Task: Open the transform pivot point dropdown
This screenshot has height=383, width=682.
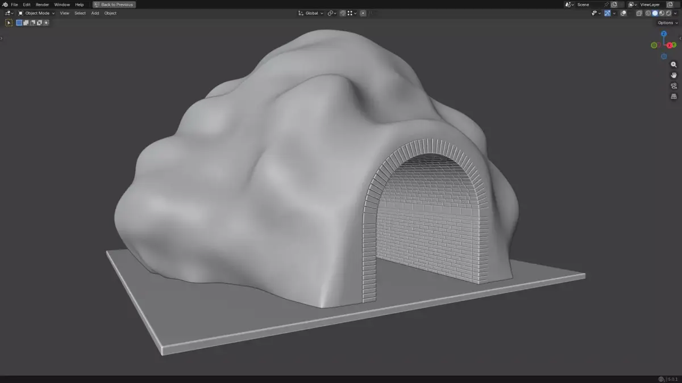Action: tap(332, 13)
